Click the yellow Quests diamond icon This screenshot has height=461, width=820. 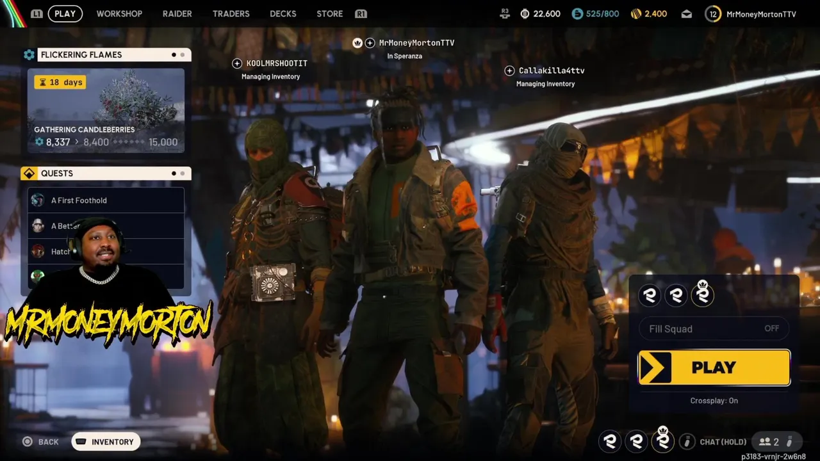(29, 174)
